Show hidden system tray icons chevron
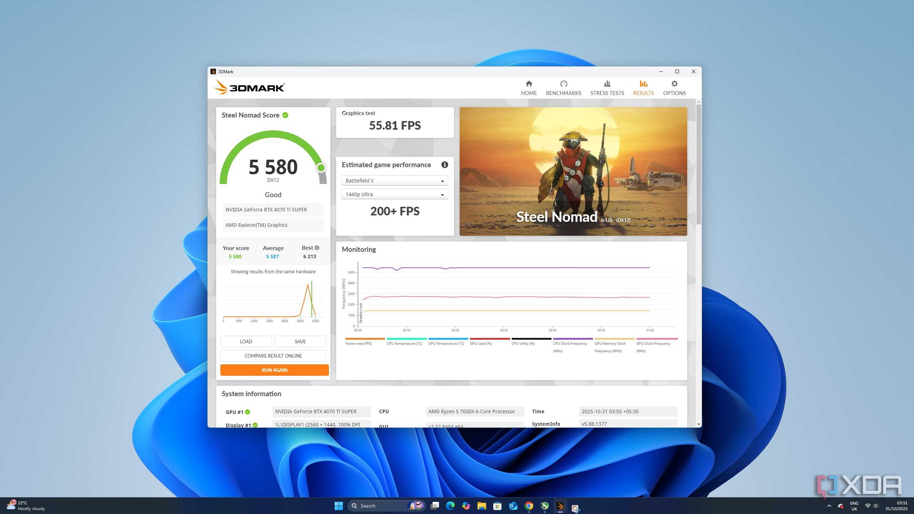 click(829, 506)
